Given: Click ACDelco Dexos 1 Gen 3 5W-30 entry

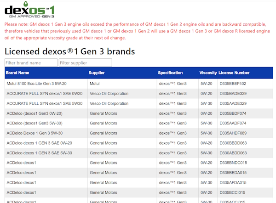Looking at the screenshot, I should [x=34, y=133].
